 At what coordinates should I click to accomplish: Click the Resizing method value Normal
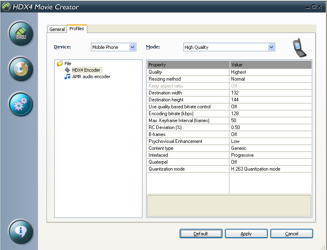238,79
